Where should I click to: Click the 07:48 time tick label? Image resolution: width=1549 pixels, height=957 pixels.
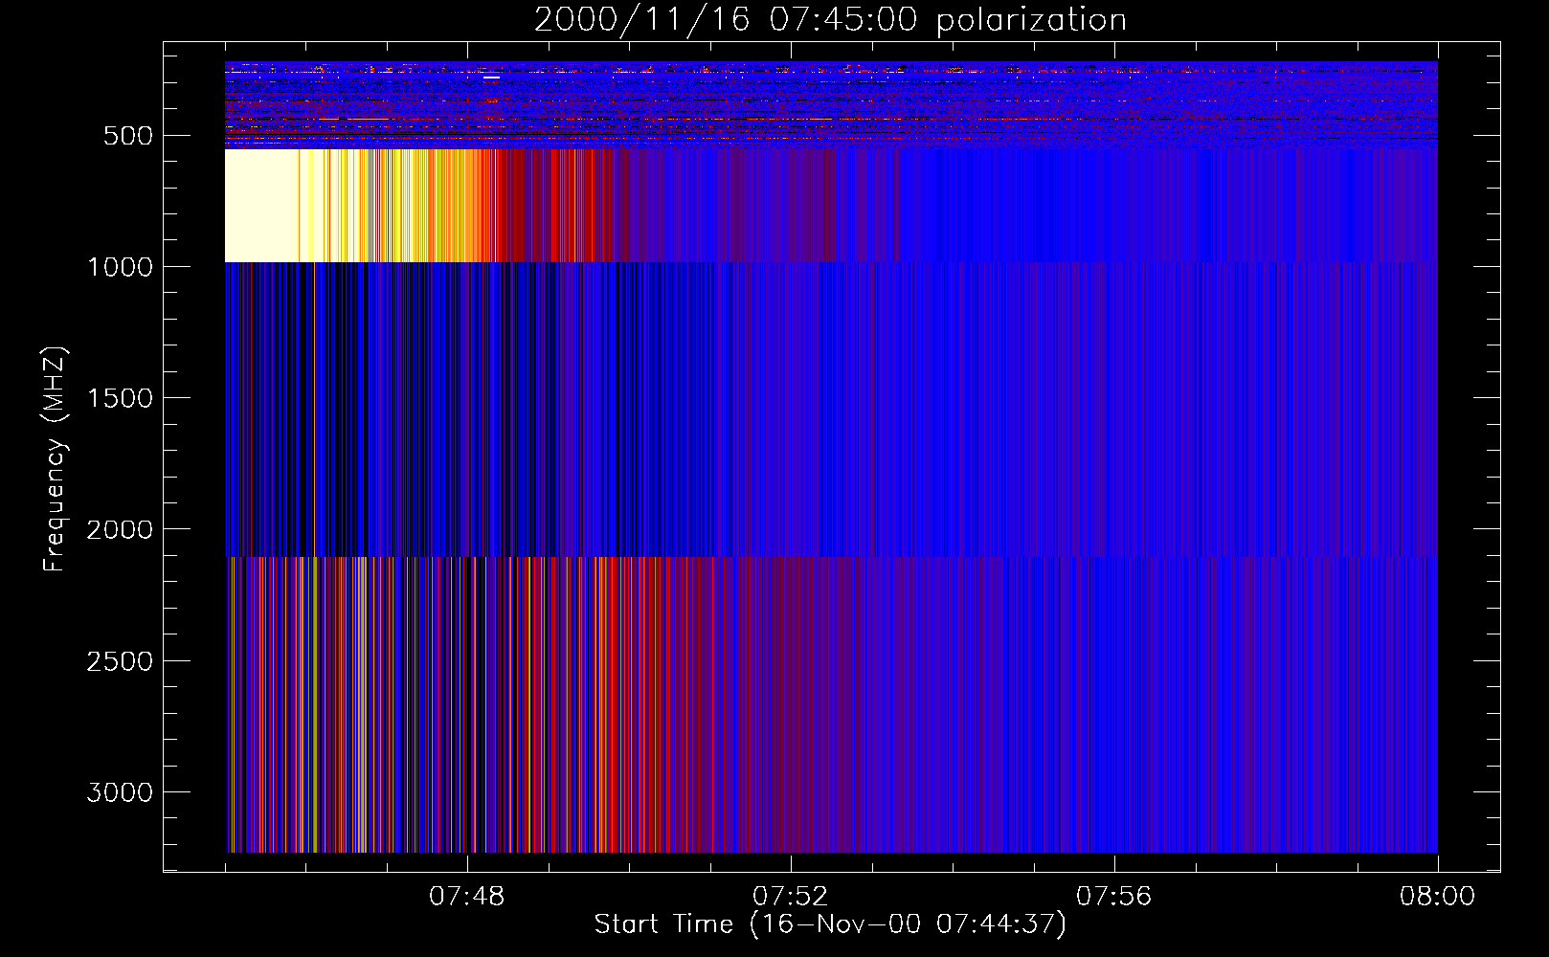tap(467, 897)
